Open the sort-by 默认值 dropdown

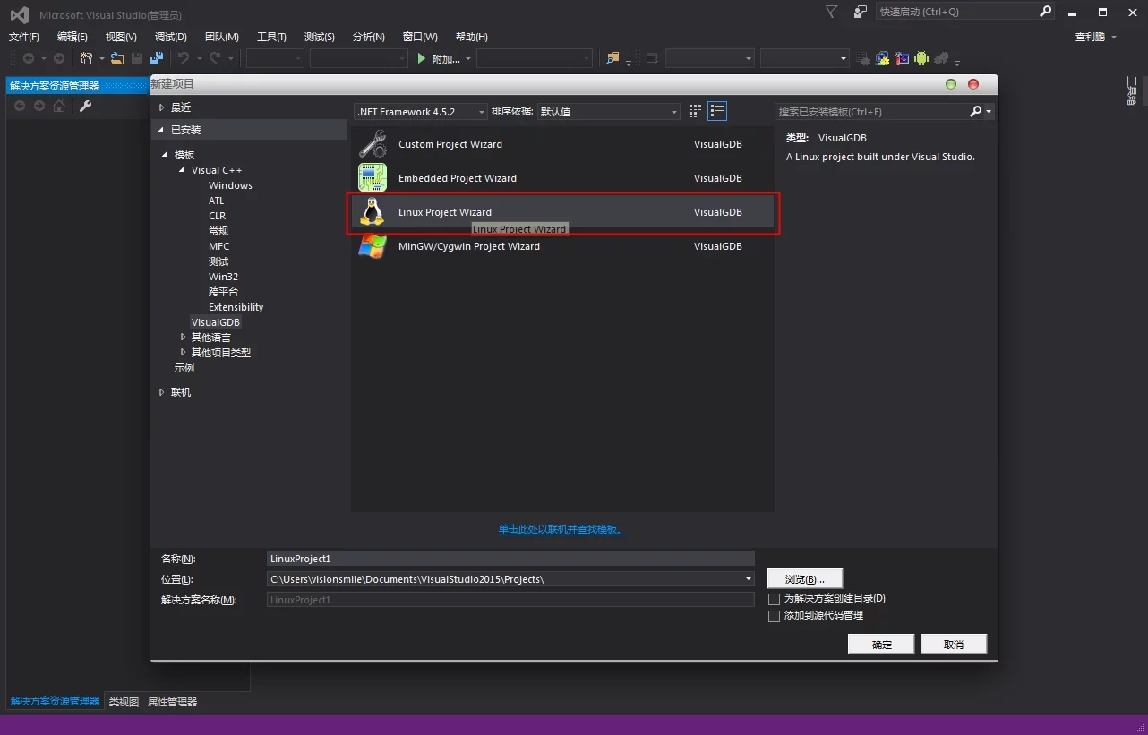pyautogui.click(x=608, y=112)
